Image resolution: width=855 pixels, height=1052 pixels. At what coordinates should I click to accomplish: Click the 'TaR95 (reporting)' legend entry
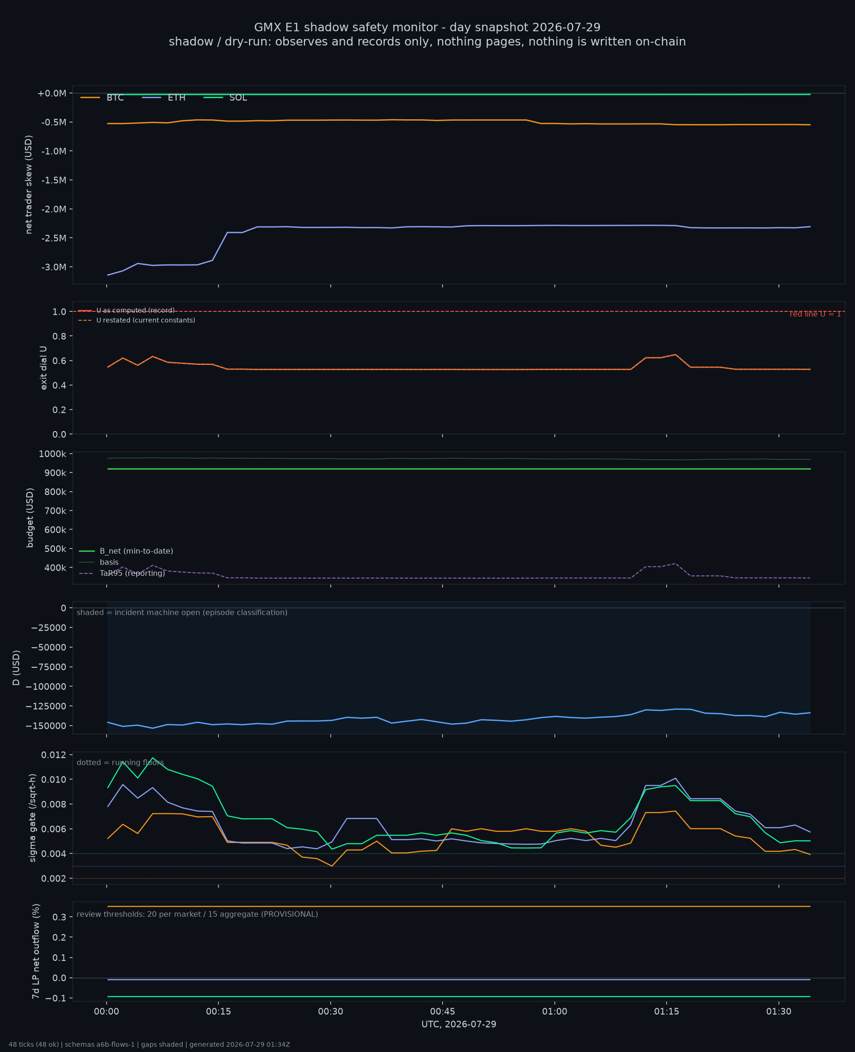tap(122, 573)
